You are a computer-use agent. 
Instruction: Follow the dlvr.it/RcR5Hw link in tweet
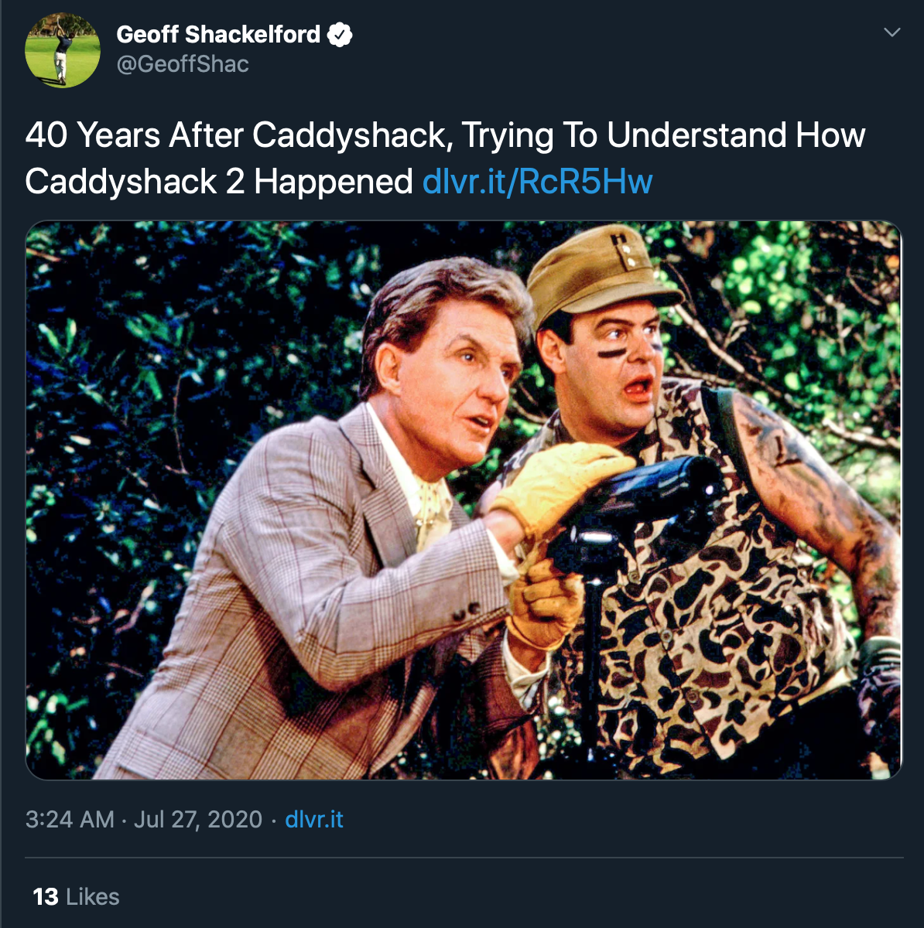[x=538, y=182]
